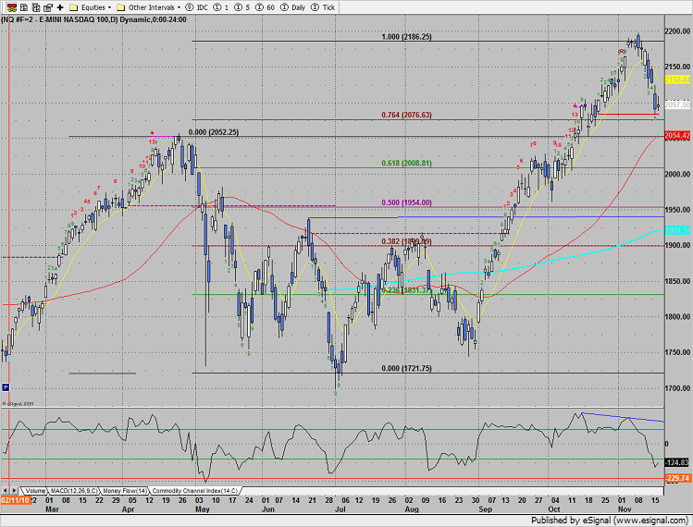Click the May month label on time axis
The width and height of the screenshot is (693, 527).
[x=203, y=509]
